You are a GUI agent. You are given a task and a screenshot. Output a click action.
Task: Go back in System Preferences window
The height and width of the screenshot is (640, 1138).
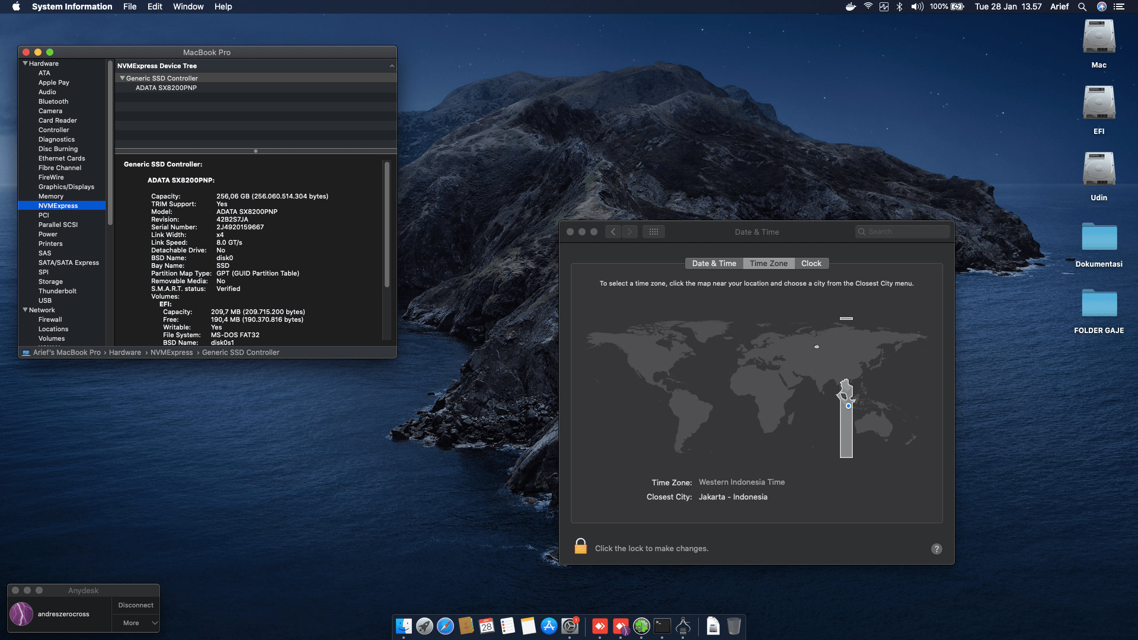tap(613, 232)
